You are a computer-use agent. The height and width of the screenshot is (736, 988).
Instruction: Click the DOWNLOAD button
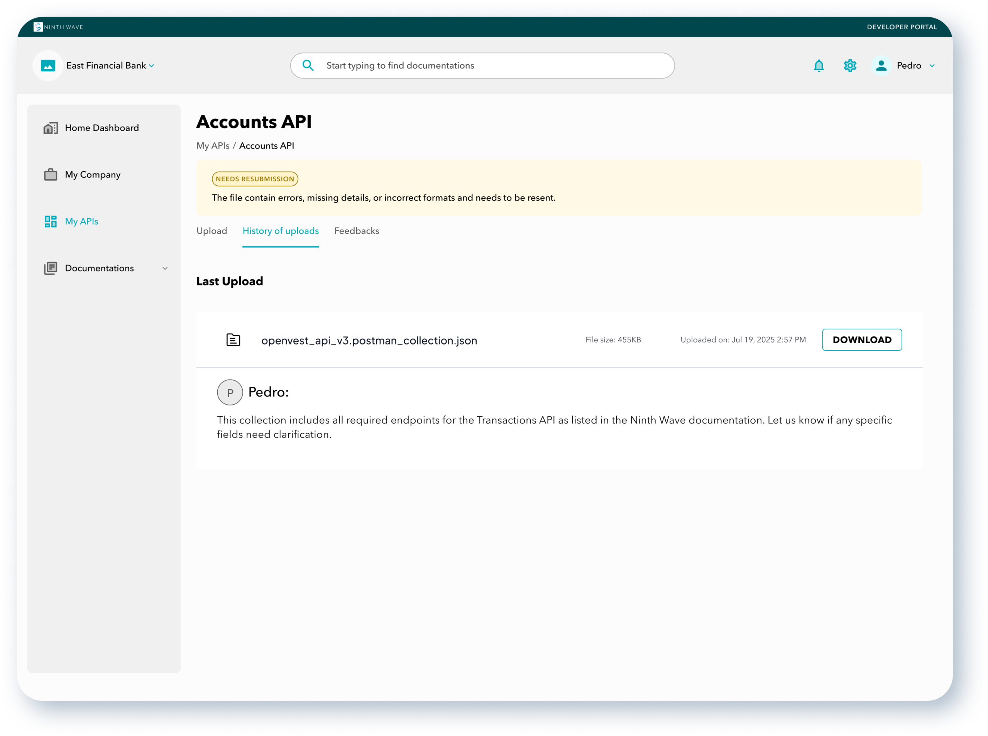[861, 340]
